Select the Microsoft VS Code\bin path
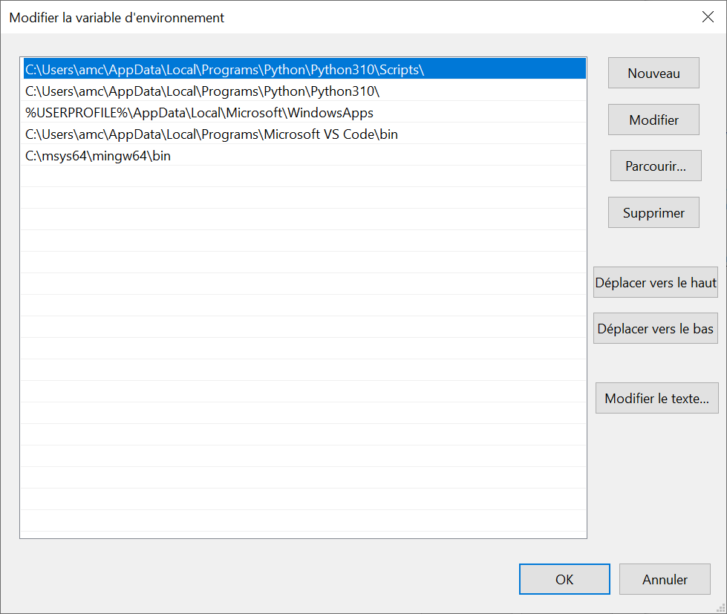Screen dimensions: 727x614 (x=212, y=134)
